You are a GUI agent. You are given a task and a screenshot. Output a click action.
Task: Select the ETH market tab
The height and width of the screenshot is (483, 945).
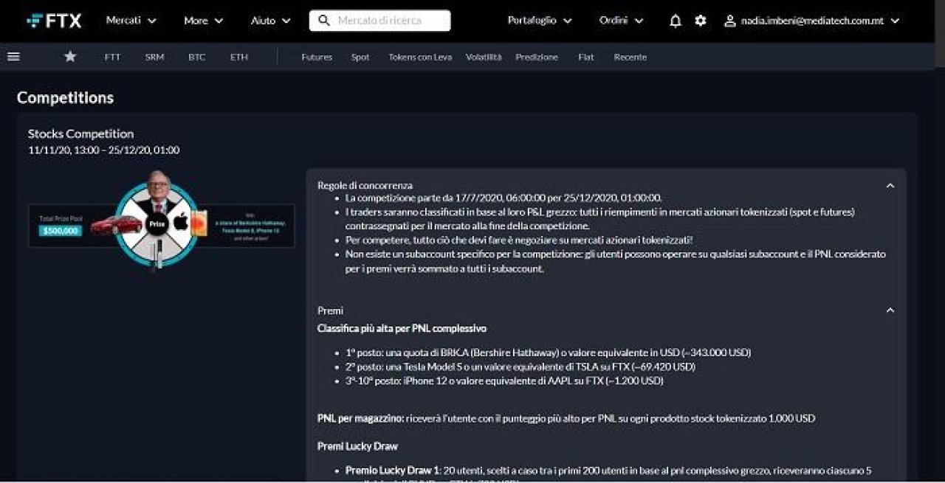click(238, 57)
